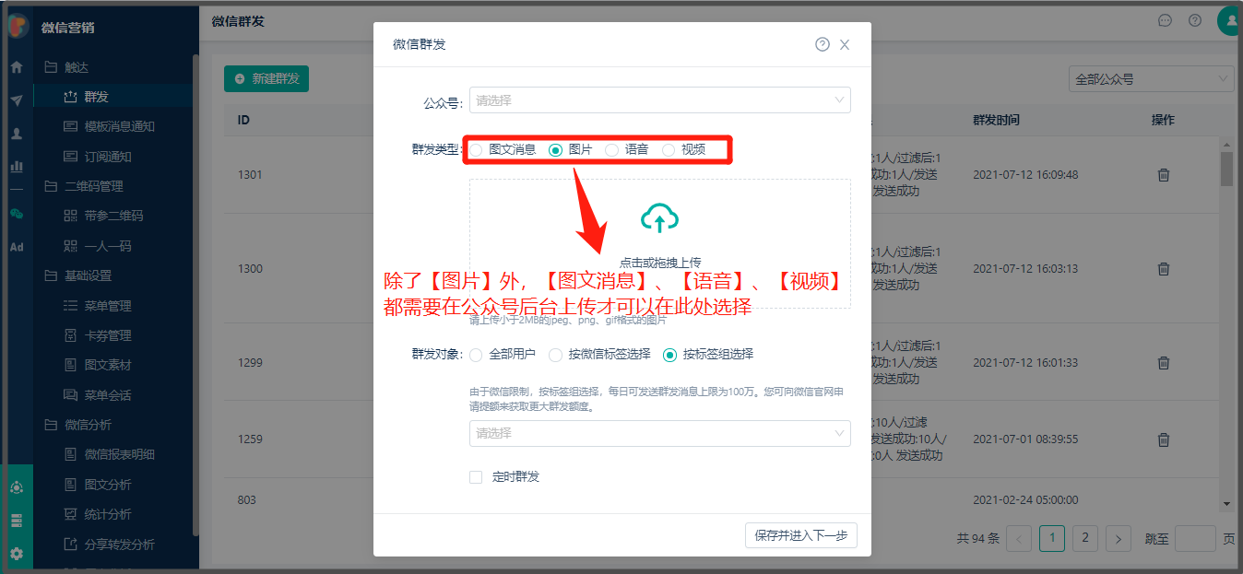Click the 跳至 page number input
This screenshot has width=1243, height=574.
tap(1195, 539)
